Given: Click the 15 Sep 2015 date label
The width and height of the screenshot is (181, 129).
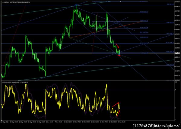Looking at the screenshot, I should tap(5, 122).
